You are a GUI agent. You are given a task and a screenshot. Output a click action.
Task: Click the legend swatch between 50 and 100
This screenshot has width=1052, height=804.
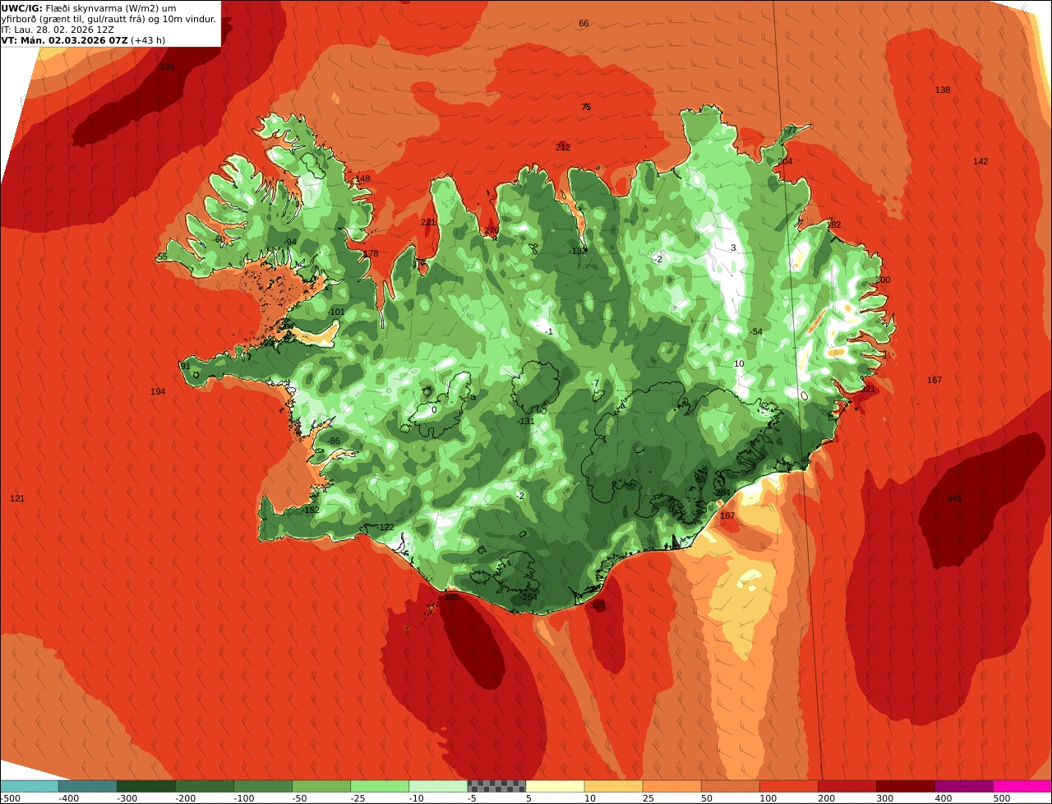click(730, 786)
